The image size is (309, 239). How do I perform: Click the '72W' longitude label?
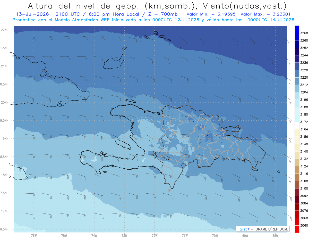[x=154, y=235]
